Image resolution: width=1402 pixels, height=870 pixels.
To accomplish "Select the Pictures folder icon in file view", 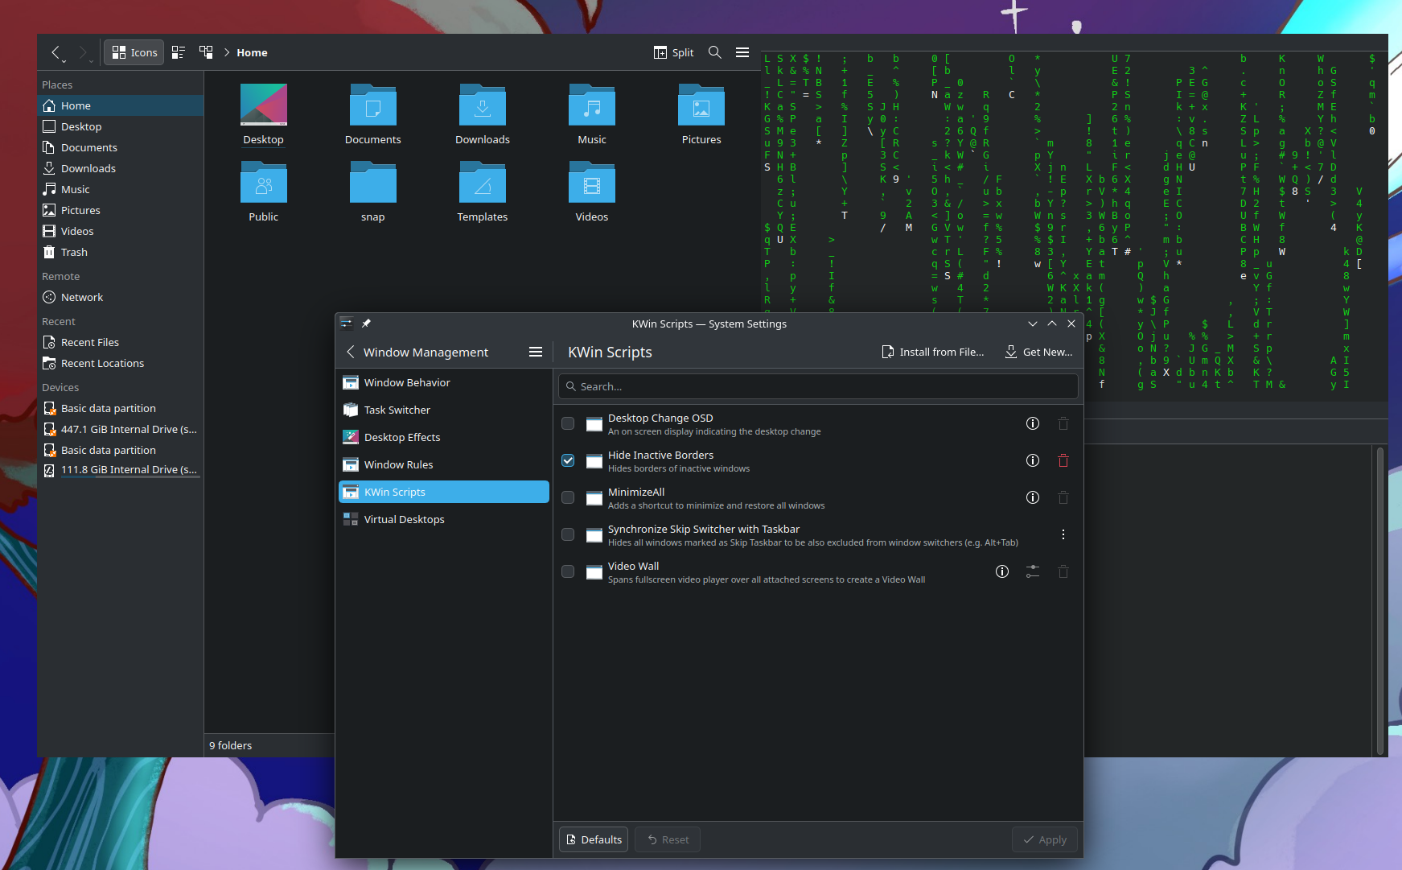I will pyautogui.click(x=701, y=105).
